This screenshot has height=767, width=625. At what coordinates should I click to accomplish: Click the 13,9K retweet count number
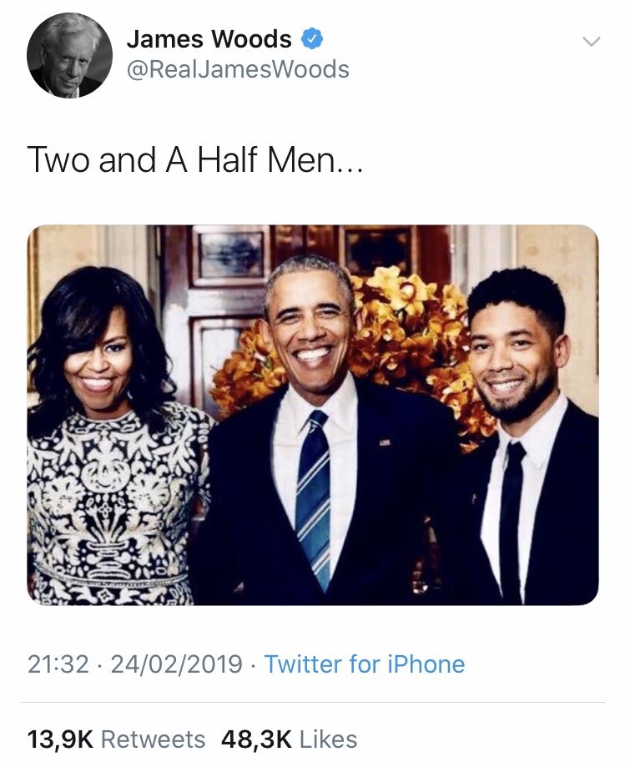coord(61,739)
